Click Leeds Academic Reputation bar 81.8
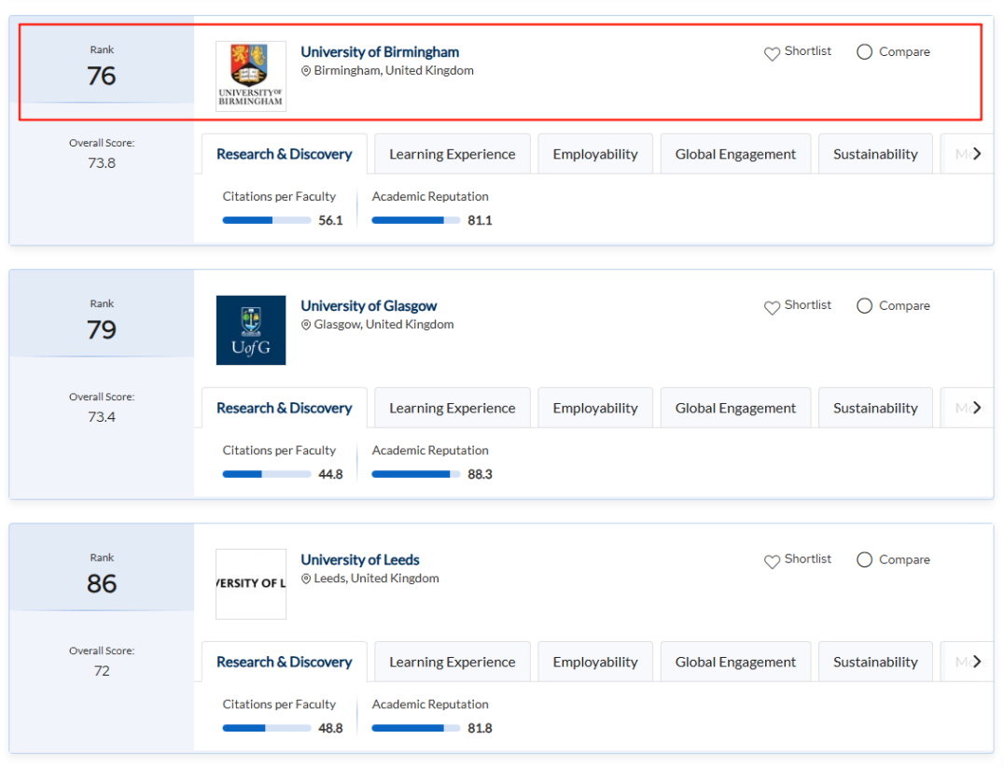 tap(415, 728)
